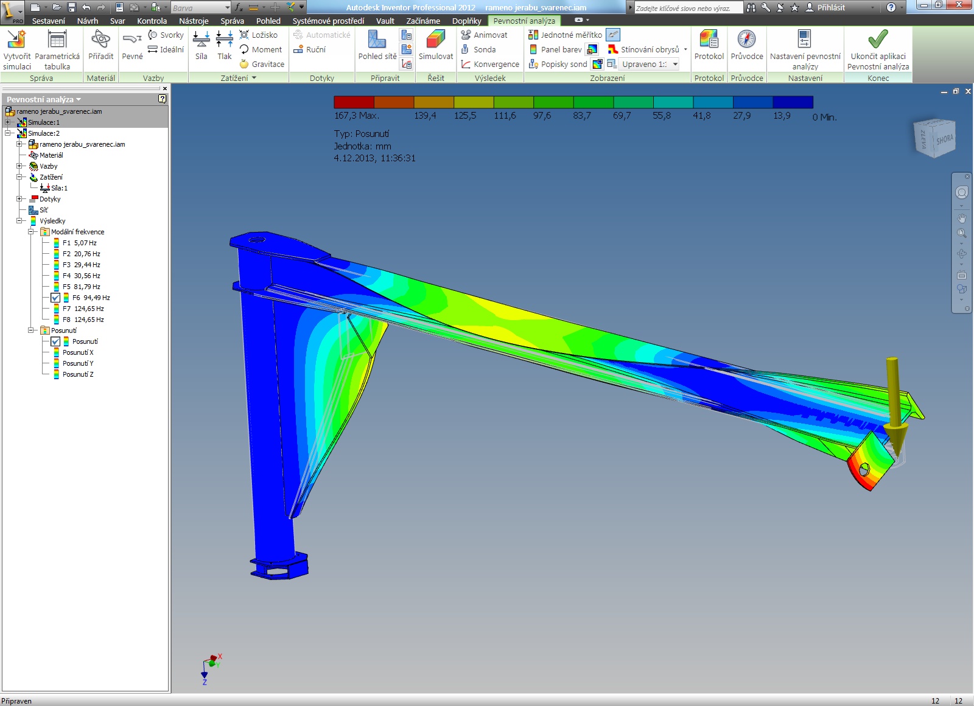The image size is (974, 706).
Task: Select the Síla force load tool
Action: 201,41
